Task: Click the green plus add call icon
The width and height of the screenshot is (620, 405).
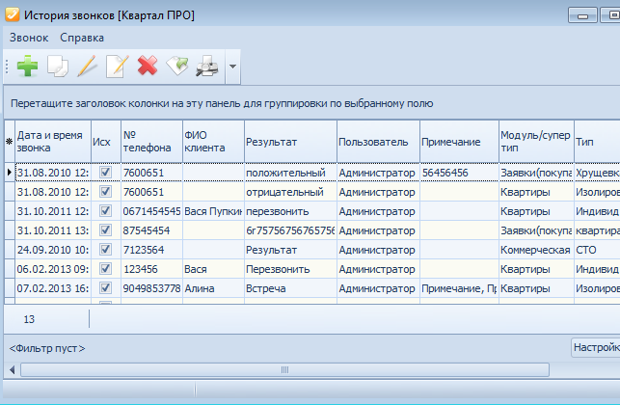Action: 28,67
